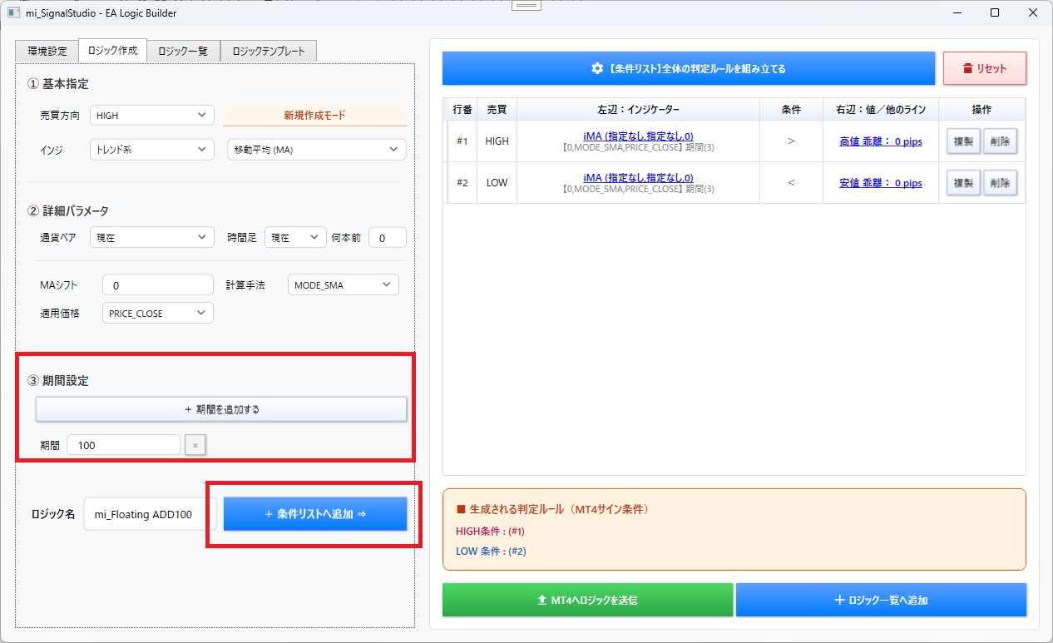Click the LOW 条件 : (#2) text
Screen dimensions: 1053x643
coord(490,551)
